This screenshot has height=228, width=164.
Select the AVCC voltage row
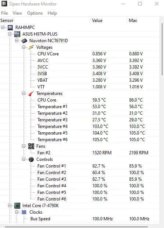click(x=80, y=60)
